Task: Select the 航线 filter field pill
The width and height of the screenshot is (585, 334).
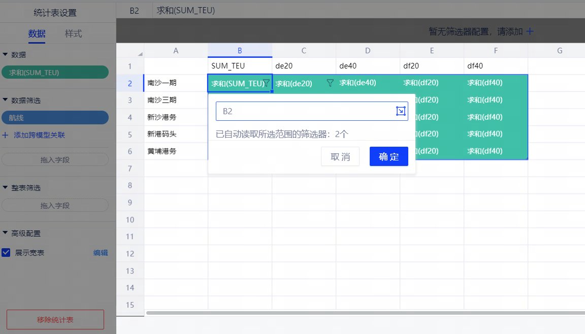Action: tap(55, 118)
